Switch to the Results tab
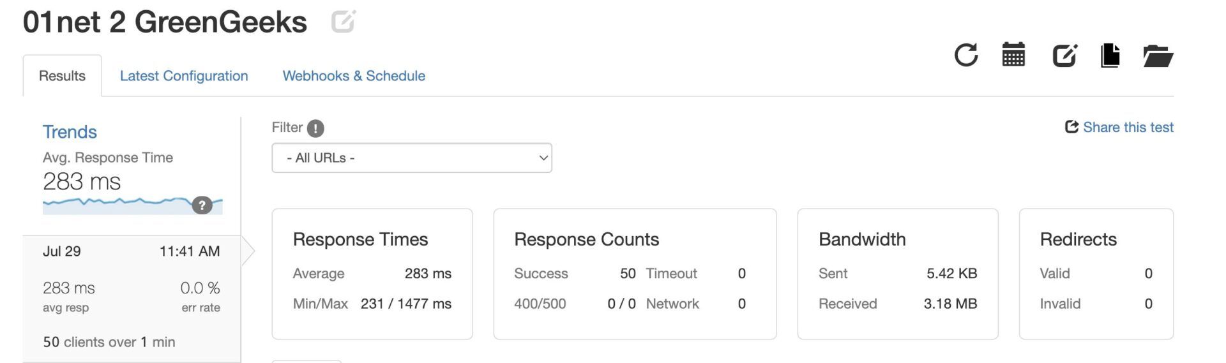1226x363 pixels. tap(62, 76)
